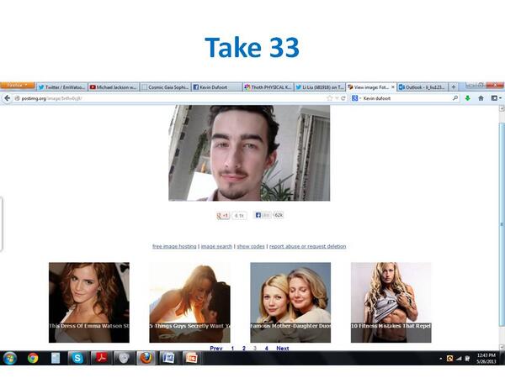The width and height of the screenshot is (505, 378).
Task: Open the Windows Start menu
Action: tap(9, 358)
